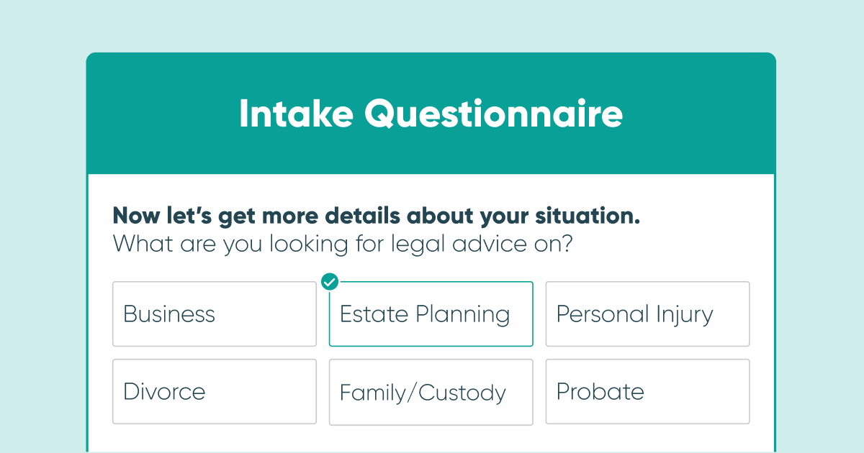864x453 pixels.
Task: Select the highlighted Estate Planning card
Action: [x=431, y=314]
